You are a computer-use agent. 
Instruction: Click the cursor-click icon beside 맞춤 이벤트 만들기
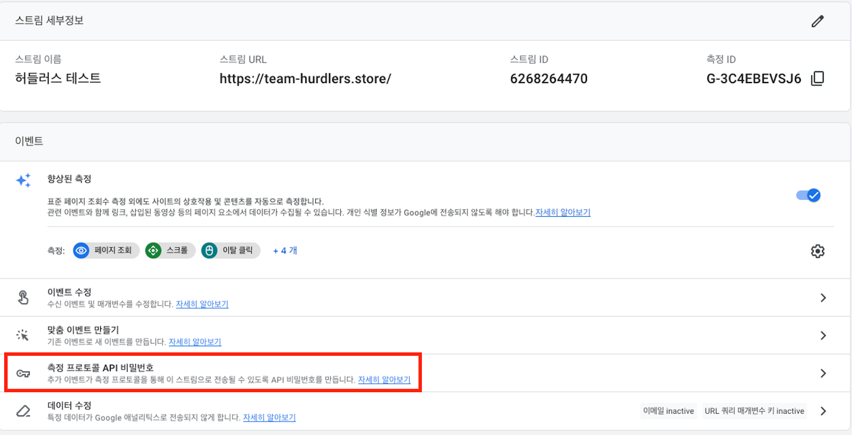pos(22,335)
